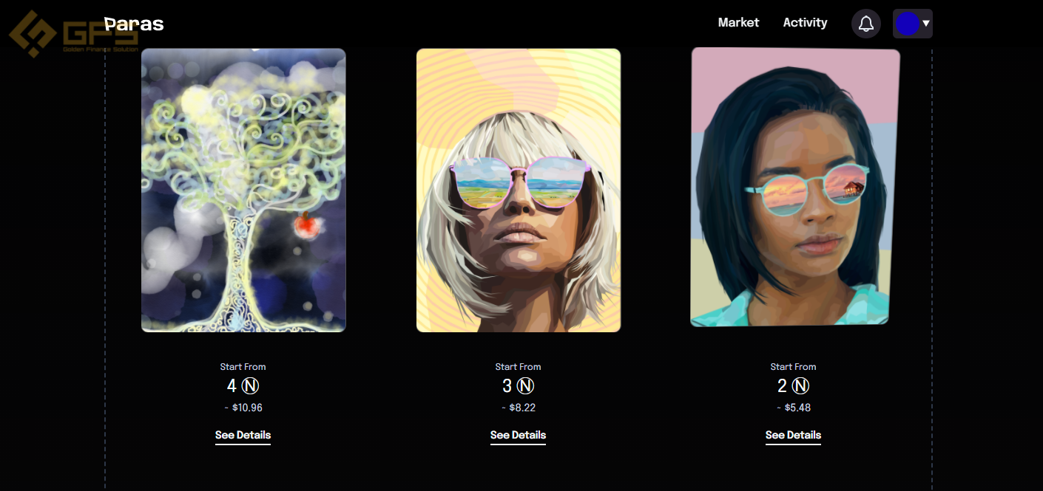This screenshot has width=1043, height=491.
Task: Go to the Activity page
Action: coord(805,22)
